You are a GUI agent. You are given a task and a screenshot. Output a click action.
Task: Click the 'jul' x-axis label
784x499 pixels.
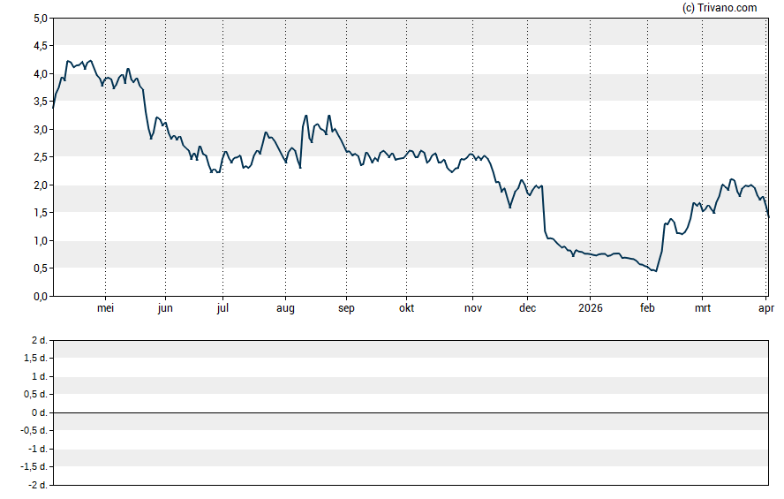222,308
